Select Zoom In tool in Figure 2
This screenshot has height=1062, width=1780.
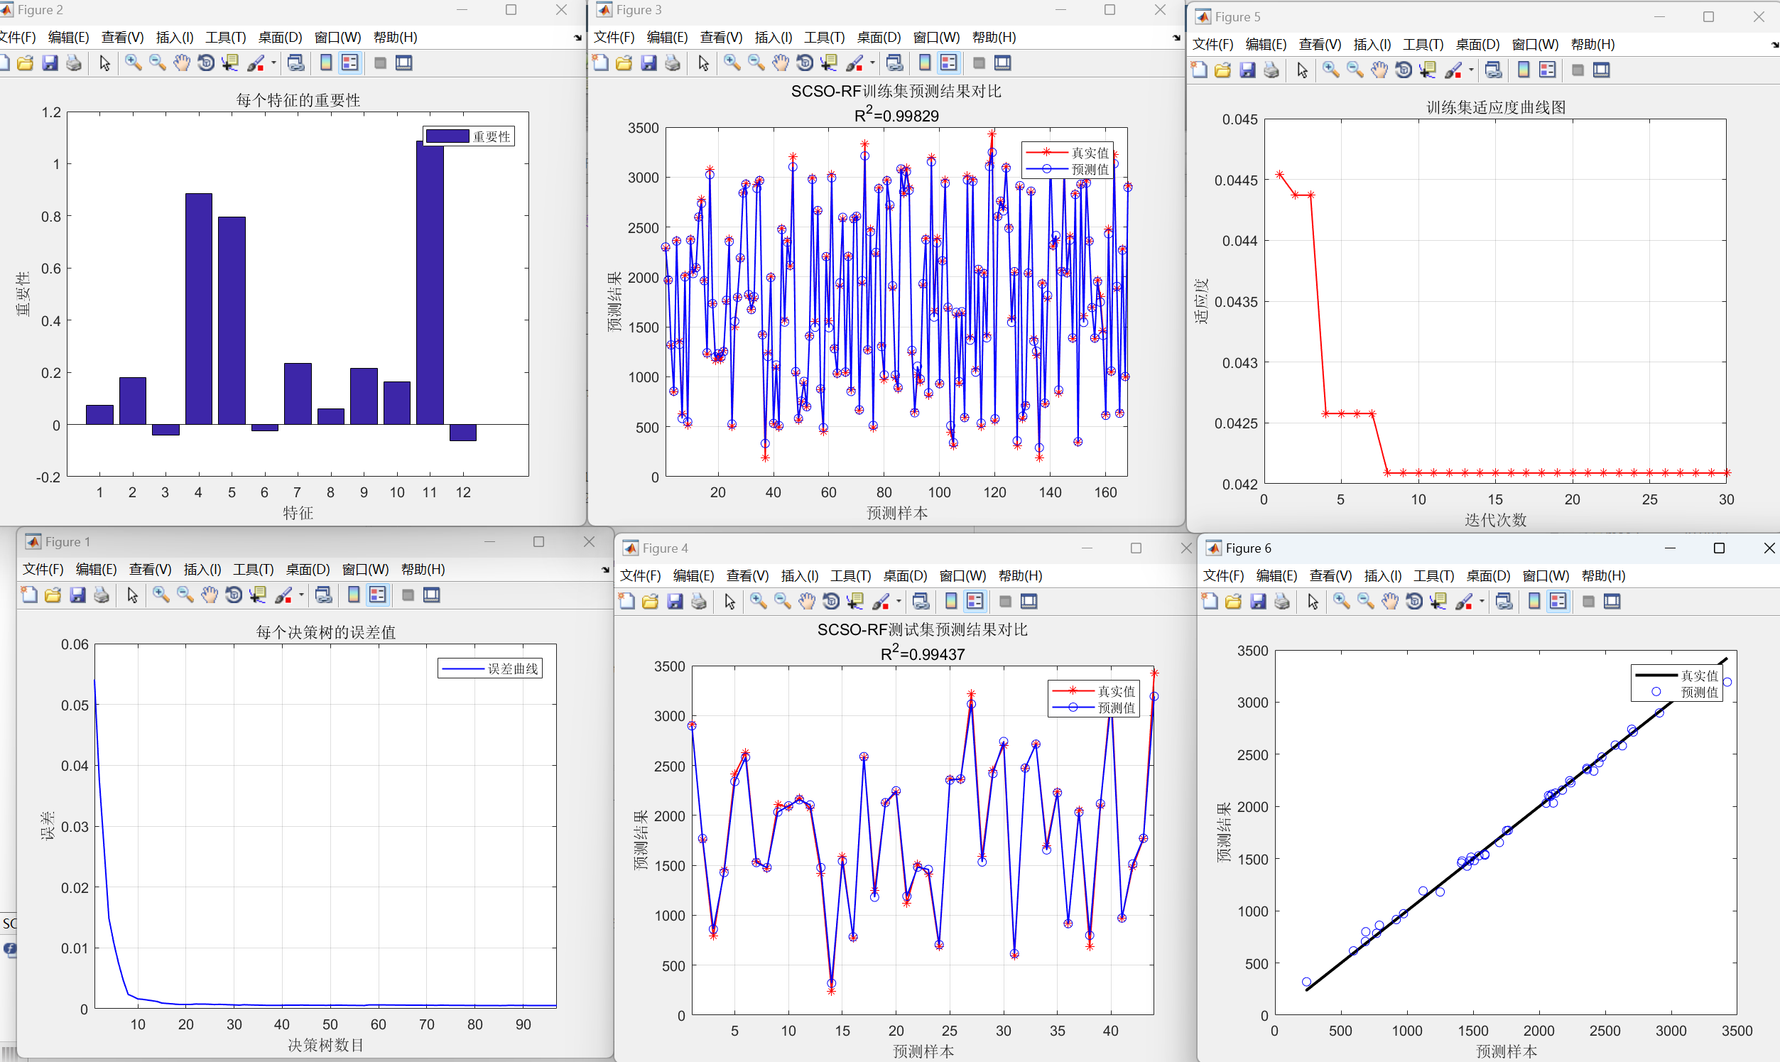133,63
